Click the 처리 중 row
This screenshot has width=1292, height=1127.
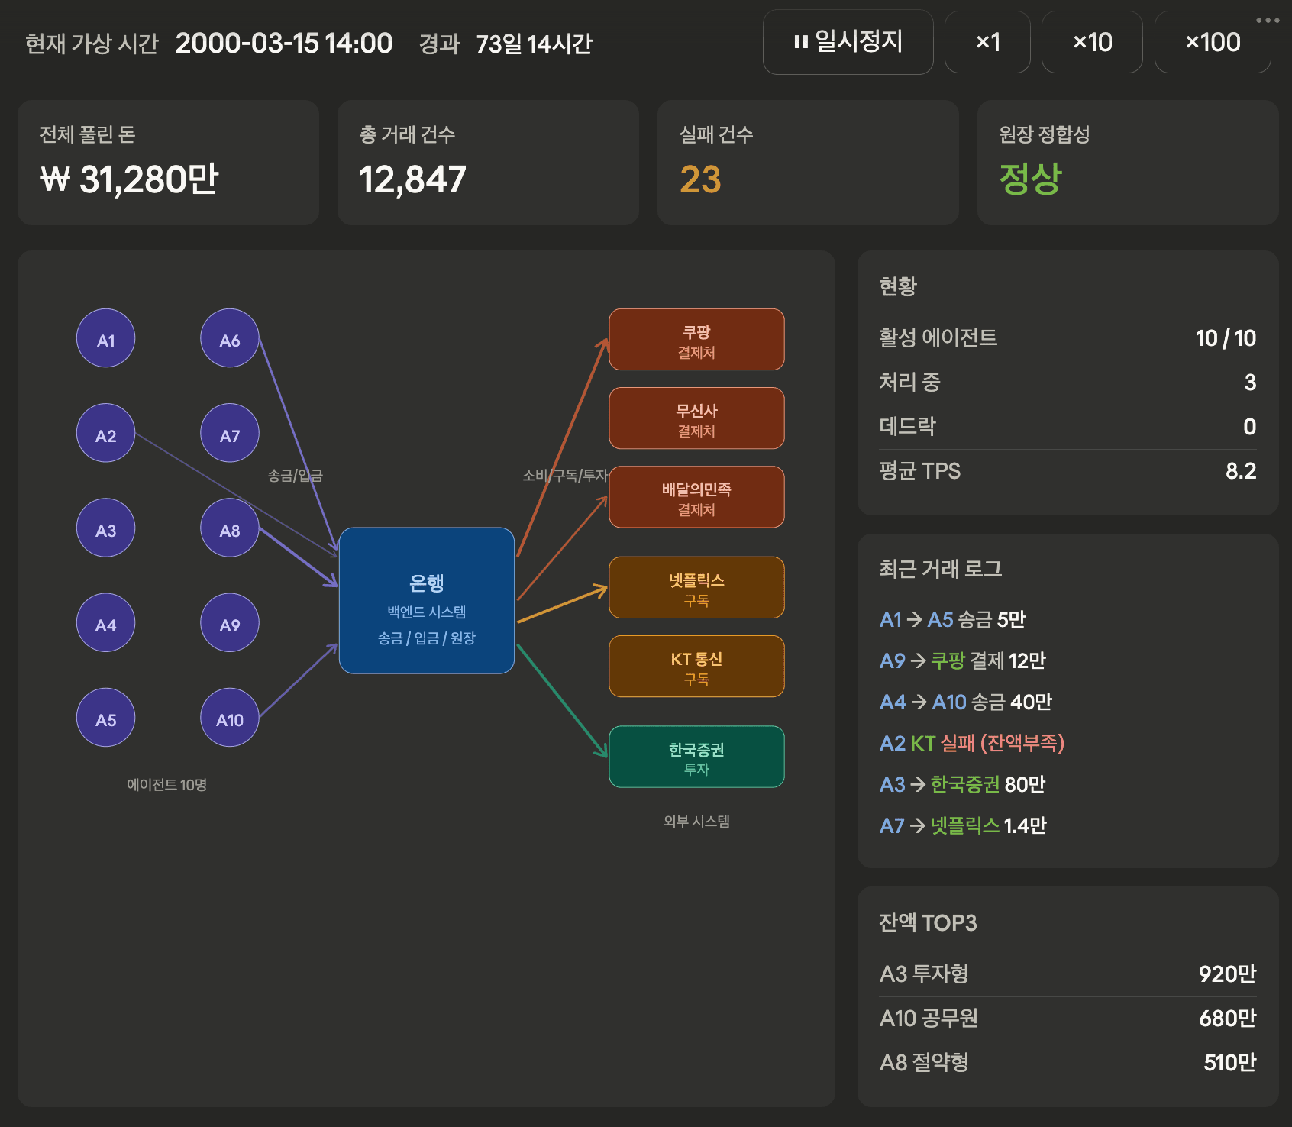pos(1068,382)
